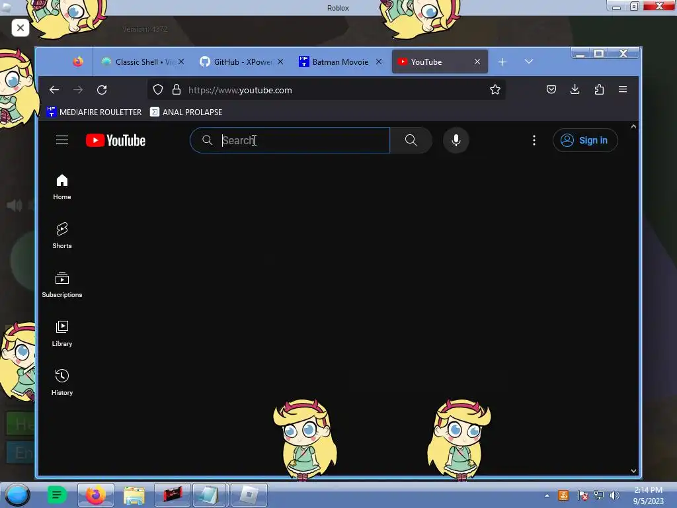Image resolution: width=677 pixels, height=508 pixels.
Task: Expand the list all tabs dropdown
Action: pyautogui.click(x=529, y=62)
